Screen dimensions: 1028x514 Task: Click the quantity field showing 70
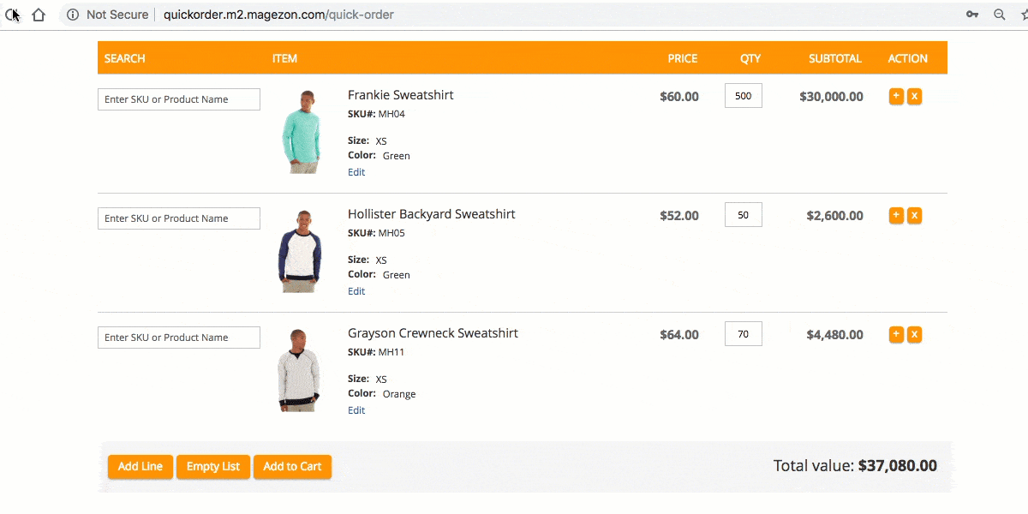point(743,334)
